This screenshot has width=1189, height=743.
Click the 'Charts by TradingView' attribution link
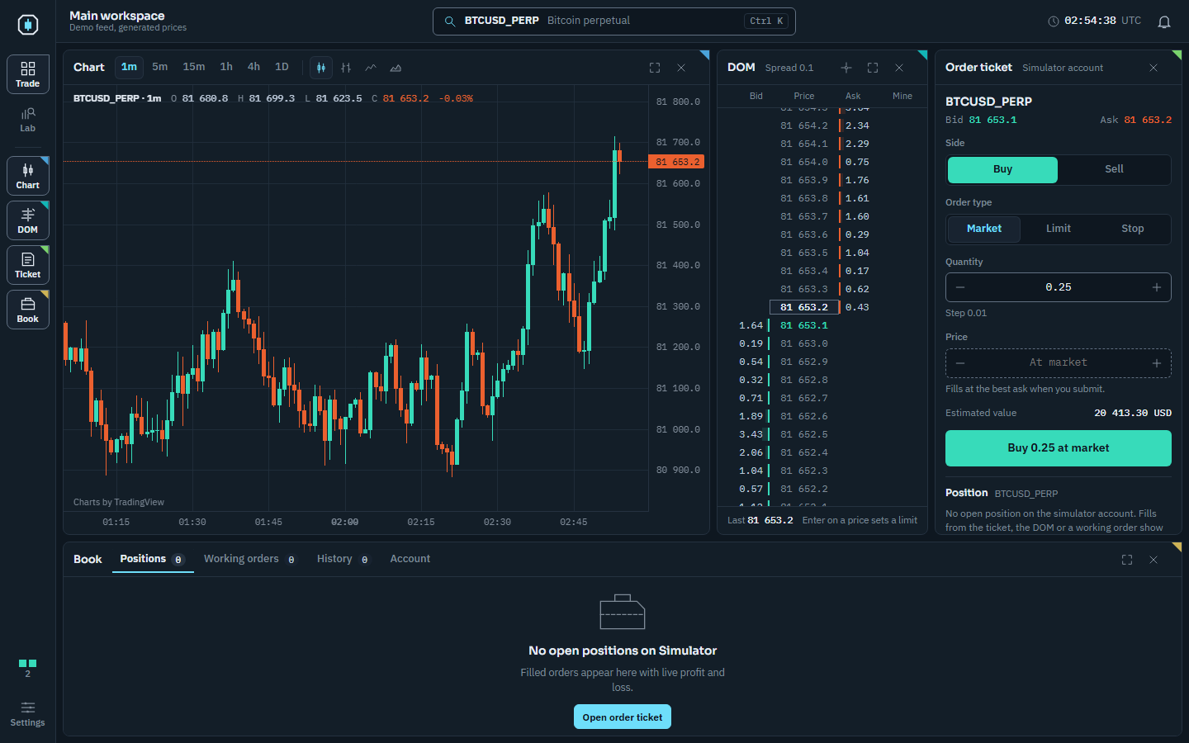point(119,502)
